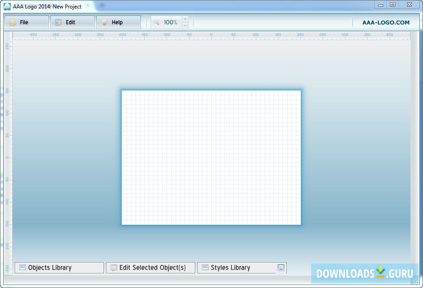This screenshot has width=423, height=288.
Task: Decrease zoom with the minus button
Action: point(185,25)
